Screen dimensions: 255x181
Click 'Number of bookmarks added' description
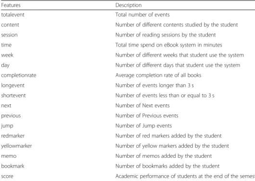[x=167, y=166]
